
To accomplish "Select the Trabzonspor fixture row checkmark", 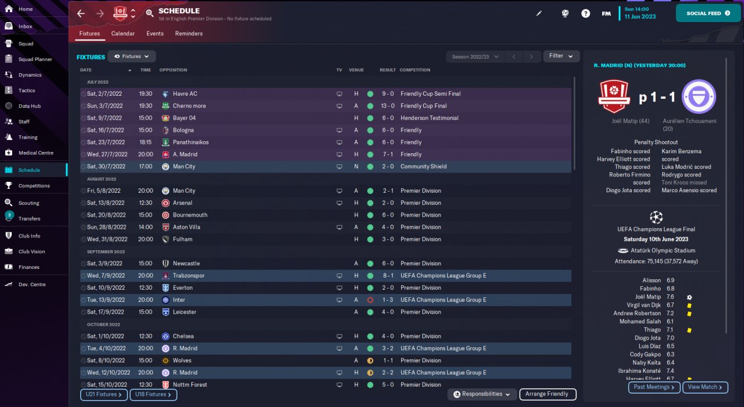I will point(84,276).
